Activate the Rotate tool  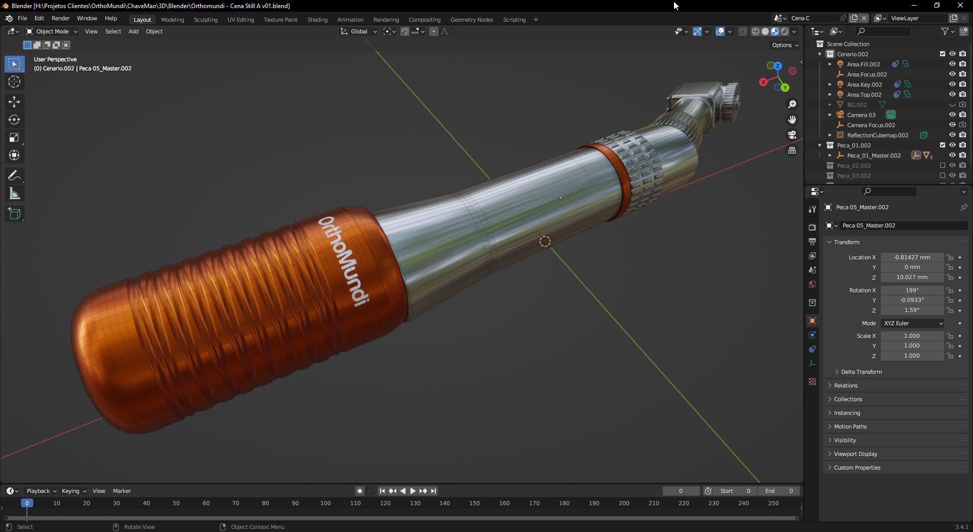pos(14,120)
